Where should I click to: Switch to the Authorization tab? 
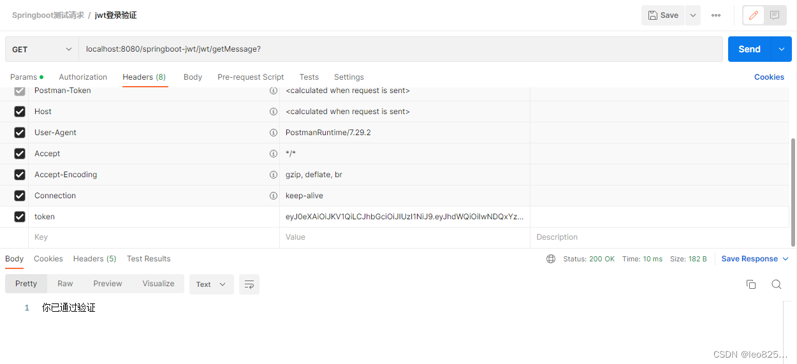[x=83, y=77]
